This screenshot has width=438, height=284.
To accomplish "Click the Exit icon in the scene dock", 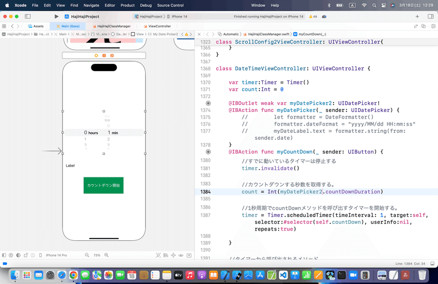I will [112, 56].
